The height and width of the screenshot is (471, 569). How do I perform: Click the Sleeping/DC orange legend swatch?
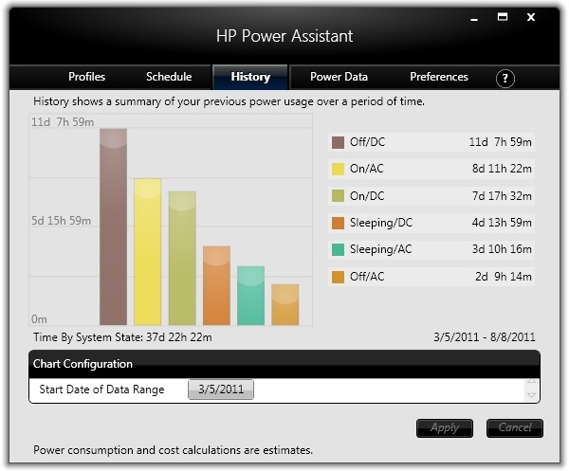point(338,224)
